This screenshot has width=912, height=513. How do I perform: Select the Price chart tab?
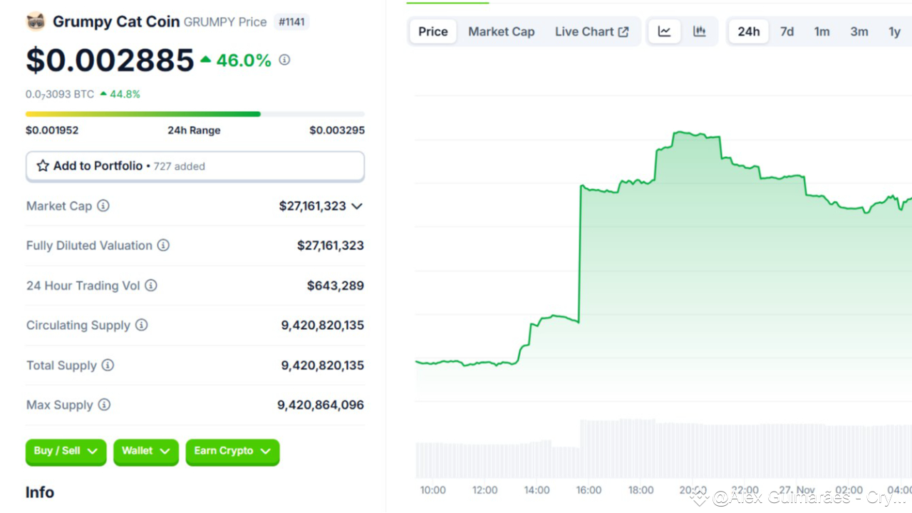pos(433,31)
